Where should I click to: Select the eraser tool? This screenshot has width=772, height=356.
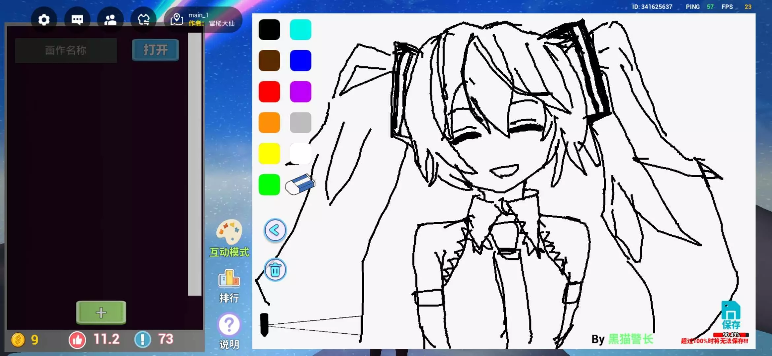300,185
